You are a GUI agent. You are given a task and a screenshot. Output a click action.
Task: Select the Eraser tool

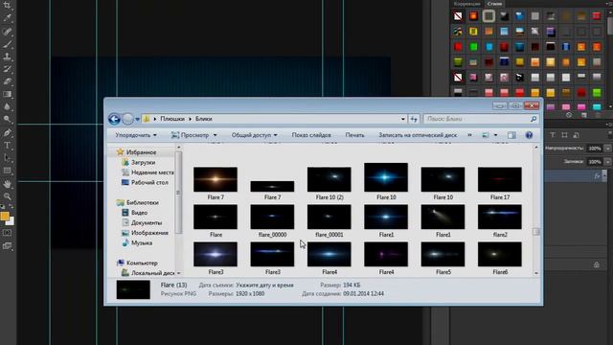pyautogui.click(x=7, y=81)
